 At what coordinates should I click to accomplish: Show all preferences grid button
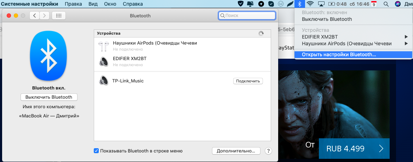coord(59,16)
